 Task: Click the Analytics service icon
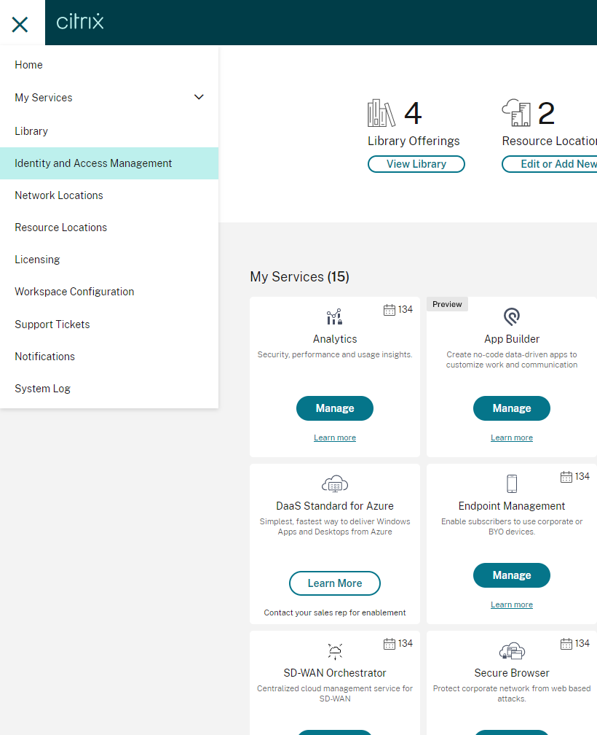(x=334, y=317)
